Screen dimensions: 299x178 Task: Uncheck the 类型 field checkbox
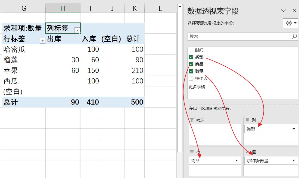click(191, 57)
